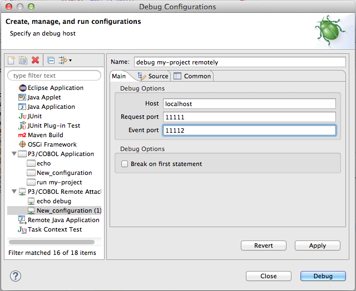Click the Duplicate launch configuration icon
The width and height of the screenshot is (356, 291).
[x=23, y=61]
